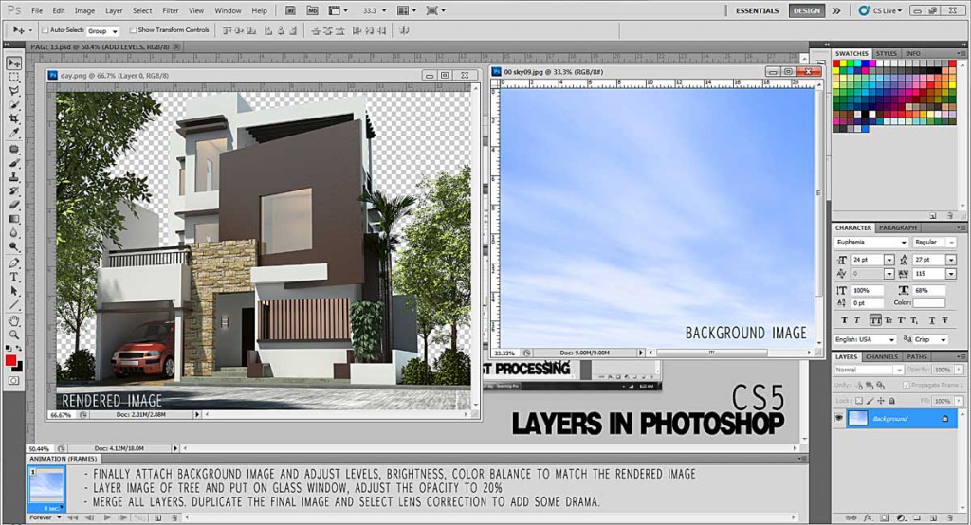
Task: Open the Auto-Select Group dropdown
Action: click(x=102, y=30)
